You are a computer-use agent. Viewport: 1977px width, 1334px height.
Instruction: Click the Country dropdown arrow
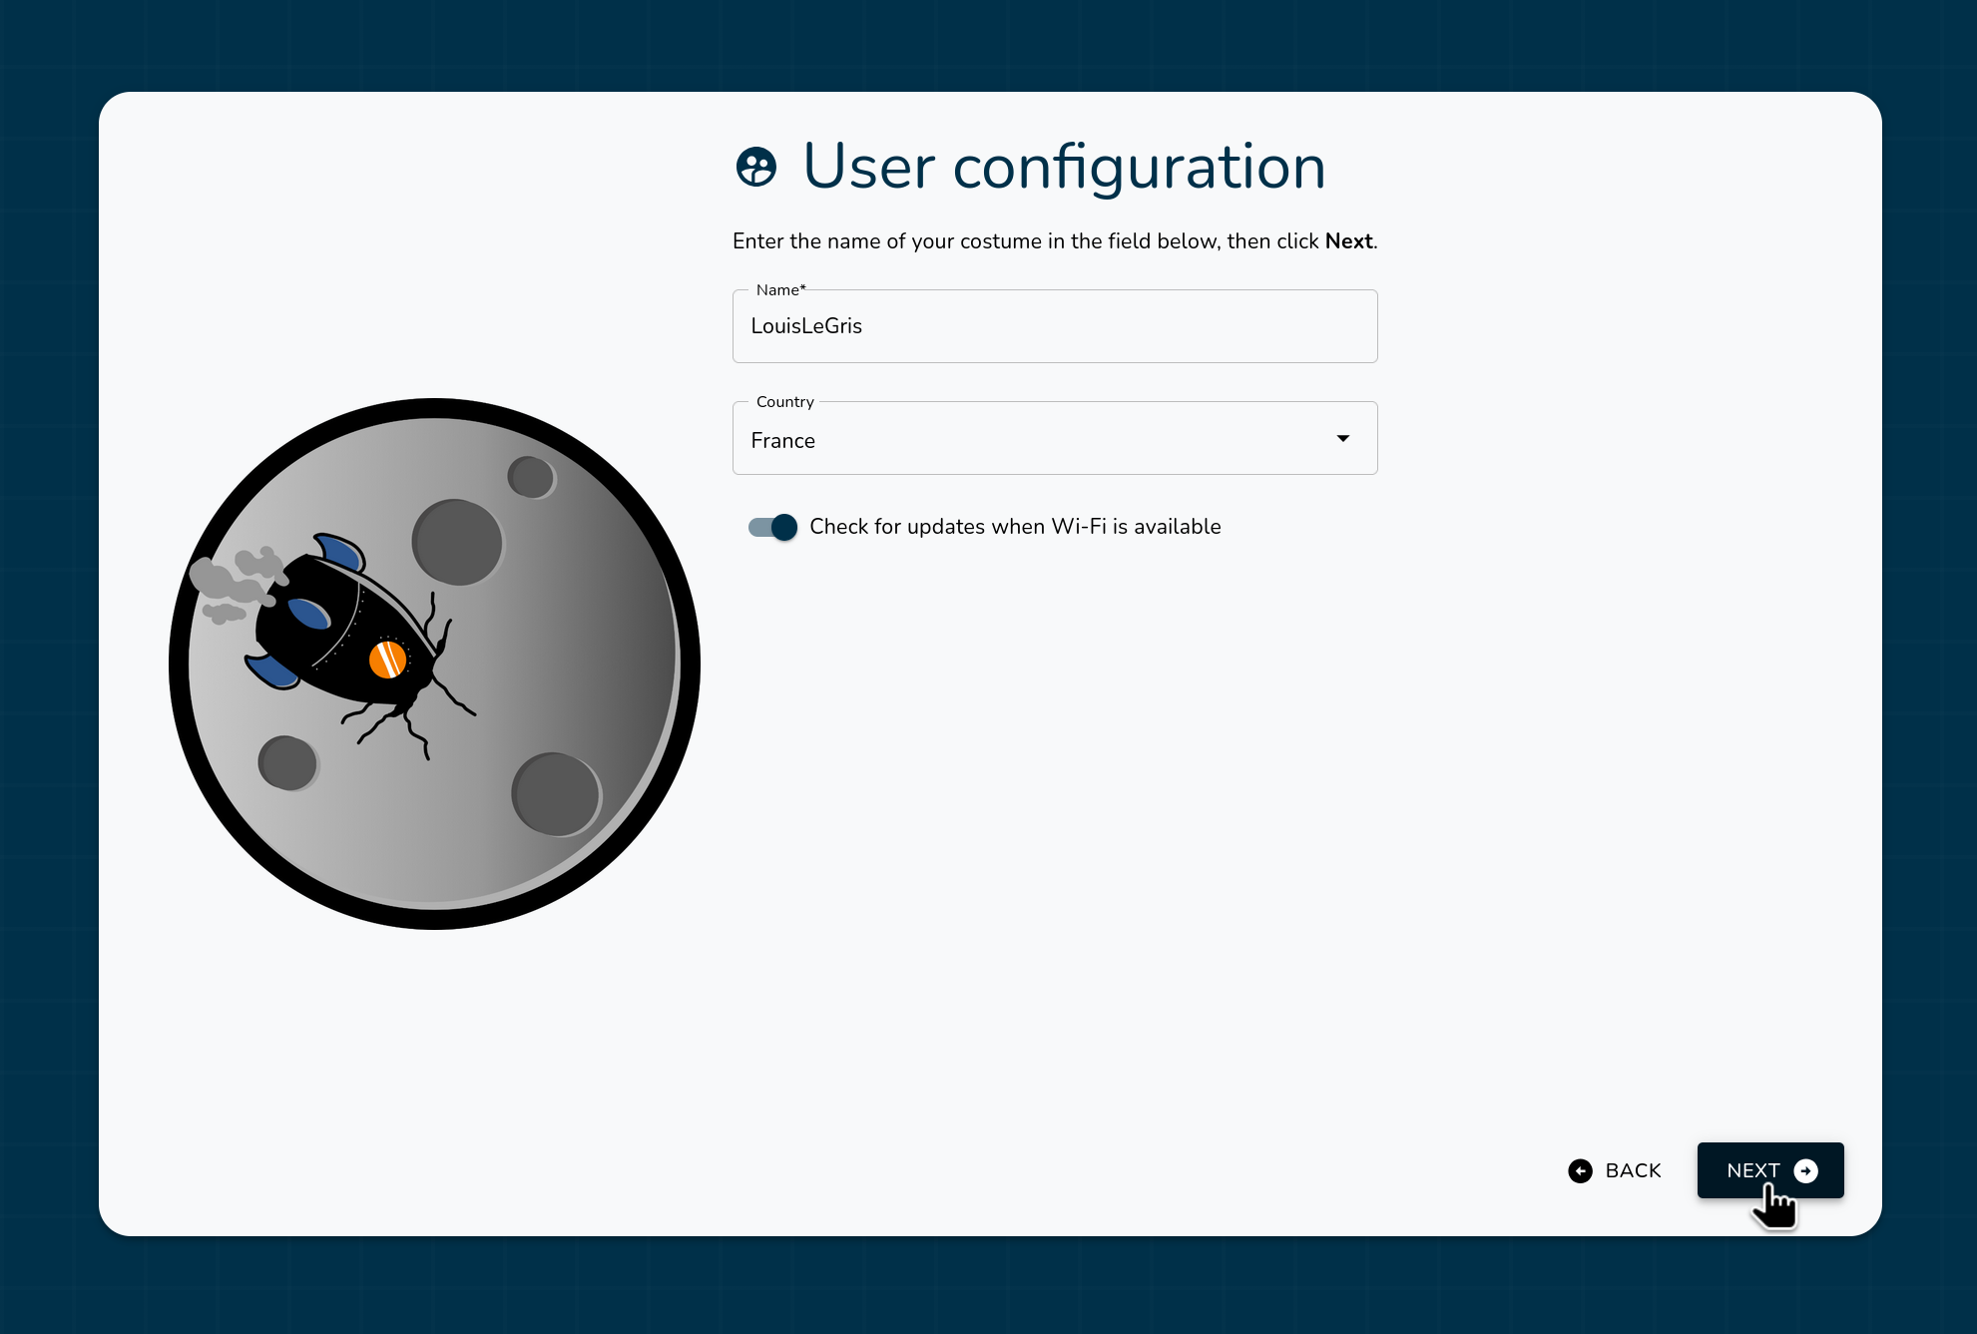click(x=1343, y=439)
